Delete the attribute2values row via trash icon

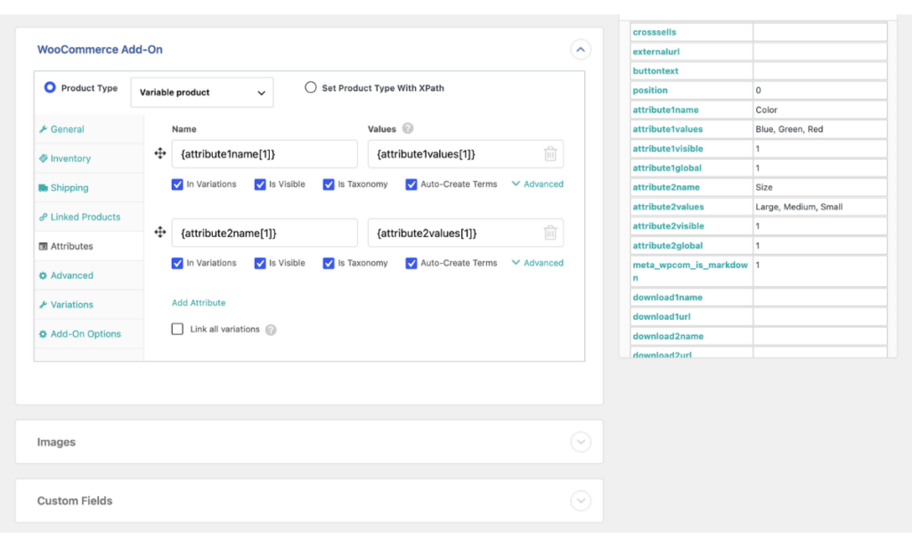pyautogui.click(x=550, y=233)
